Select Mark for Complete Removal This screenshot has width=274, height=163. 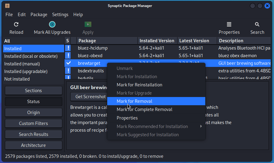tap(144, 109)
